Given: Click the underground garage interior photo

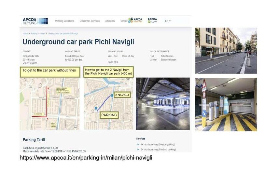Looking at the screenshot, I should coord(163,104).
